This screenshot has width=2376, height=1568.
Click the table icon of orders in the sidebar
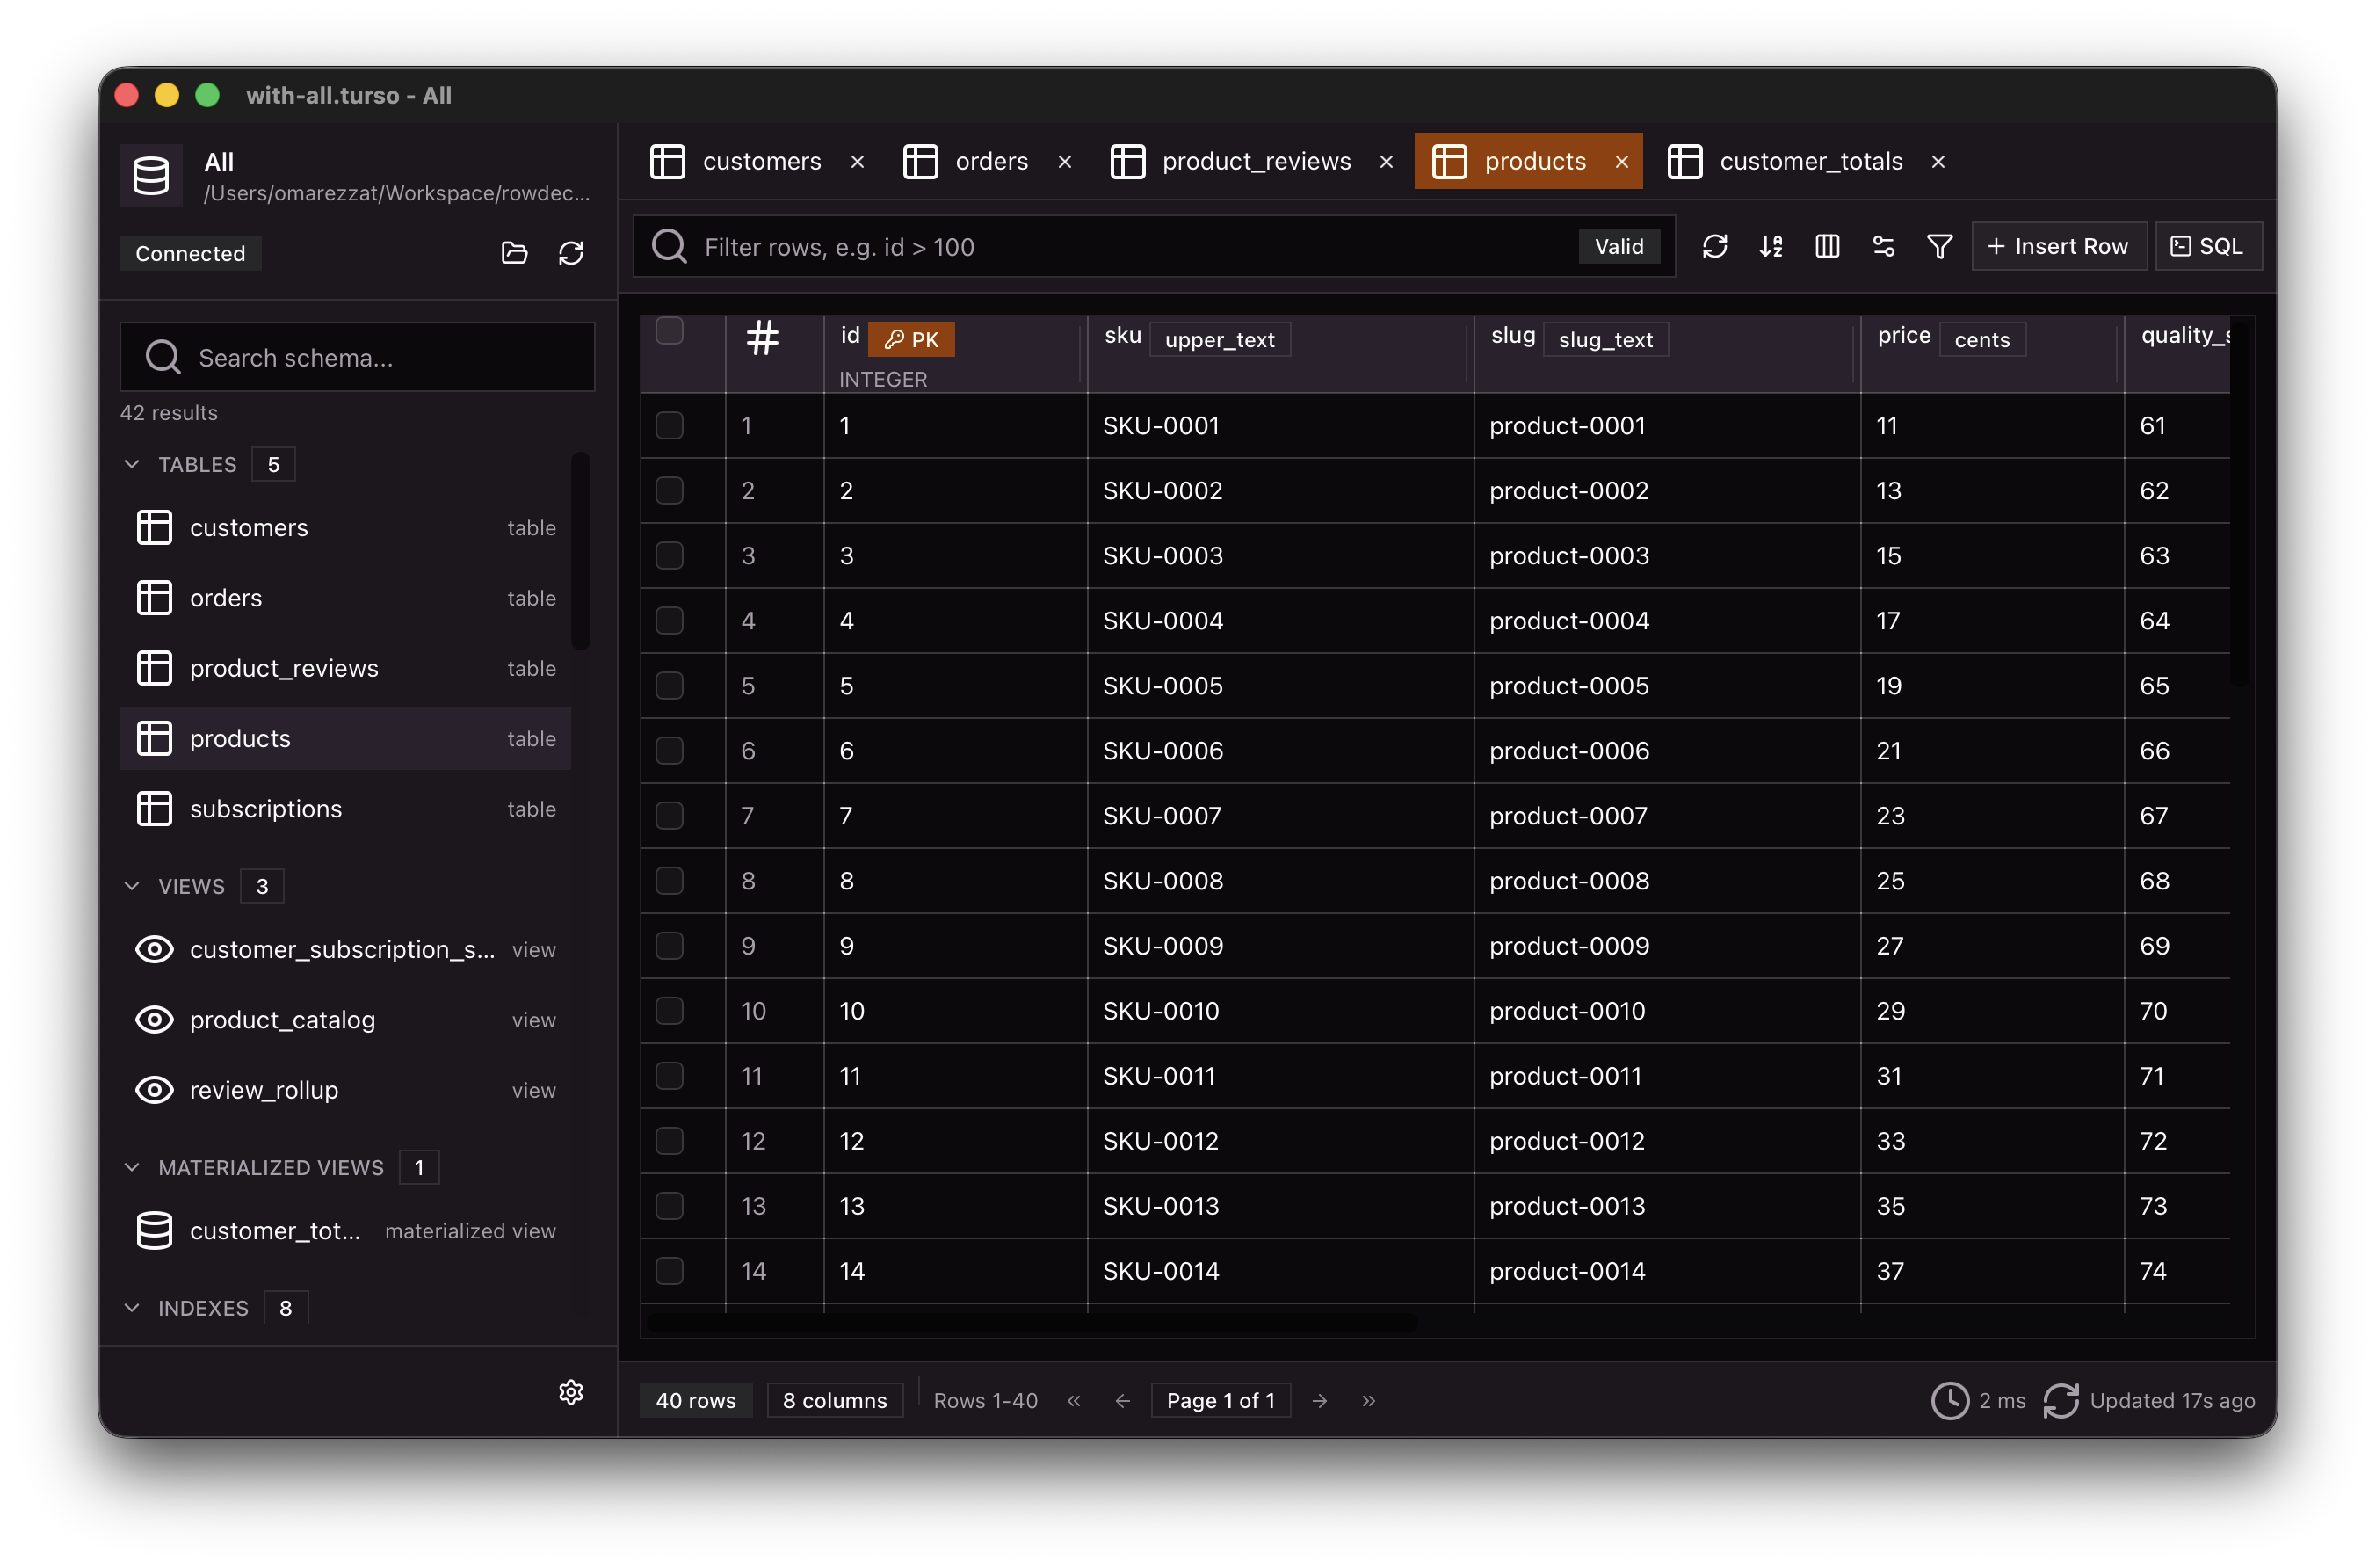tap(154, 598)
